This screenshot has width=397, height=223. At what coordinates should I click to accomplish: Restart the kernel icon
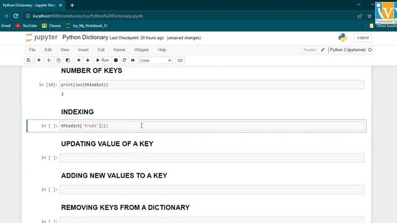(124, 61)
